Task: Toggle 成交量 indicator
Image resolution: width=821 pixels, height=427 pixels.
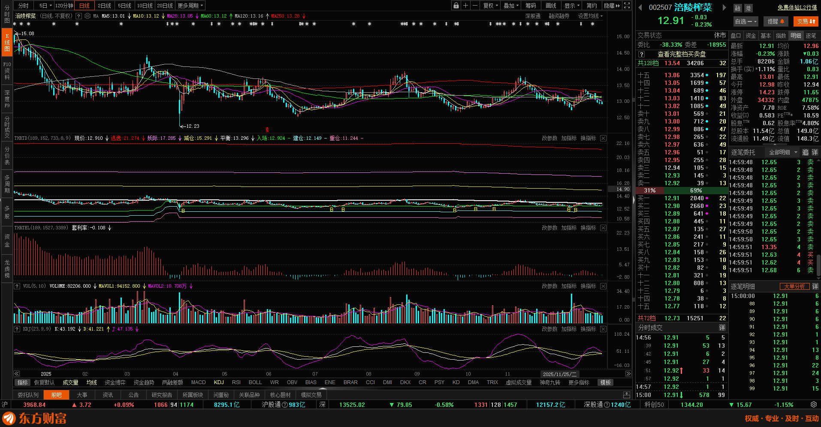Action: (70, 382)
